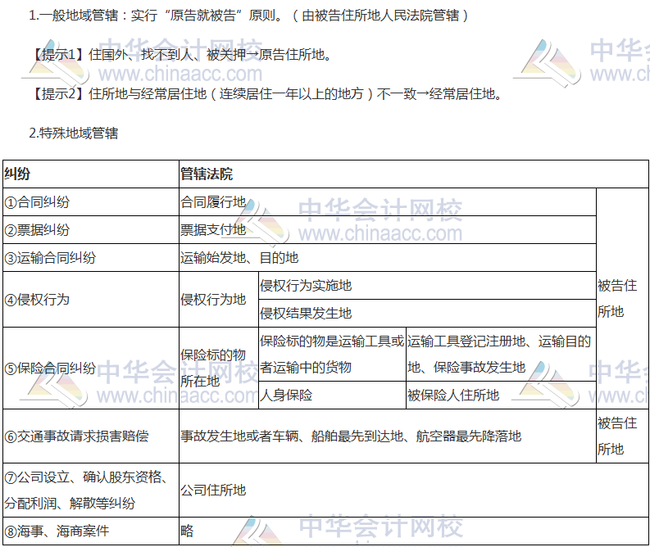
Task: Click the "公司住所地" cell
Action: click(x=213, y=490)
